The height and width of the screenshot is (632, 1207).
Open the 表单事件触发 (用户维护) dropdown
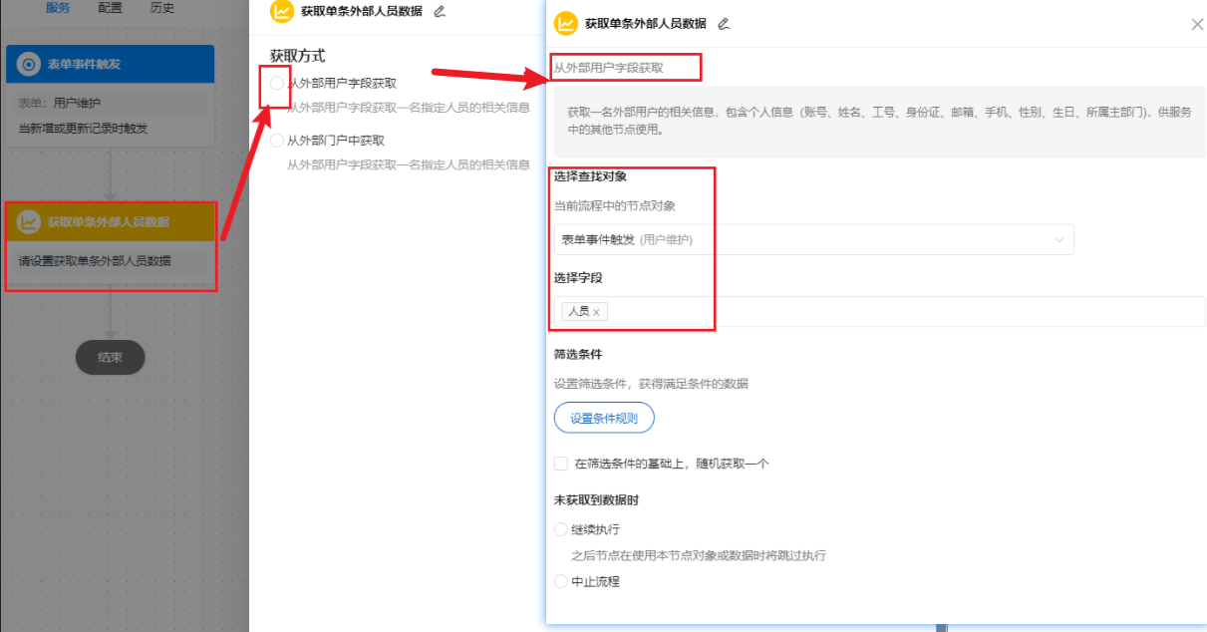pyautogui.click(x=812, y=239)
